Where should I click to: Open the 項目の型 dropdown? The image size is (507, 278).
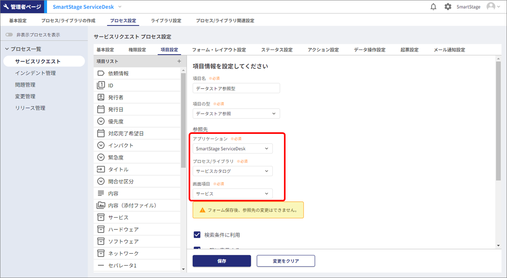click(236, 114)
